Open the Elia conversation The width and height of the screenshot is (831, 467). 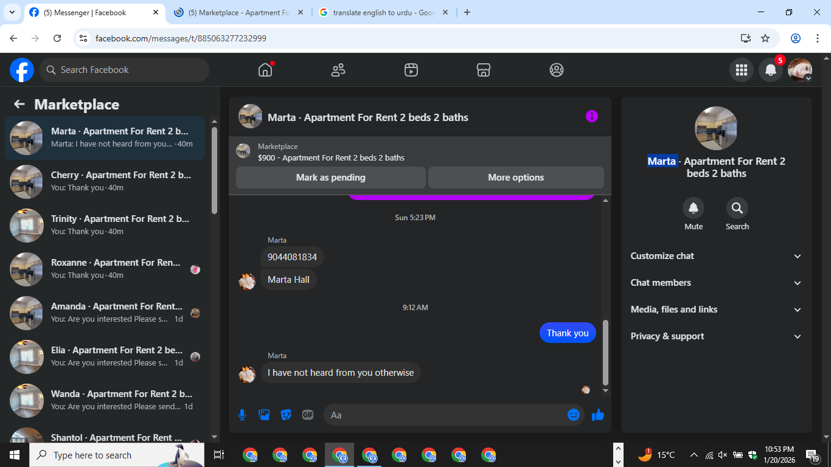click(x=105, y=357)
